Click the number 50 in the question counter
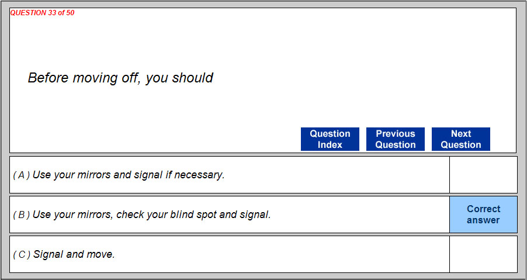 coord(70,13)
